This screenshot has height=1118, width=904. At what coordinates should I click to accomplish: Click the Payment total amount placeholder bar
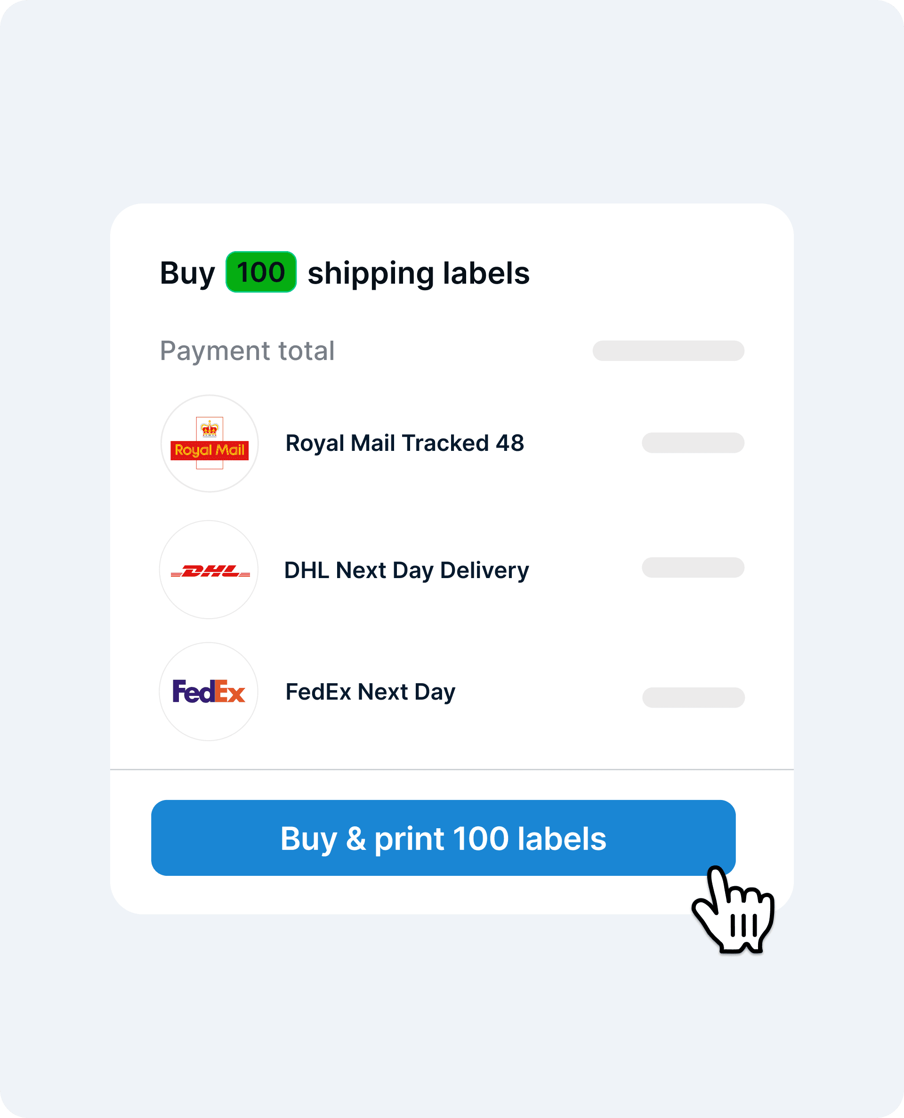(668, 351)
